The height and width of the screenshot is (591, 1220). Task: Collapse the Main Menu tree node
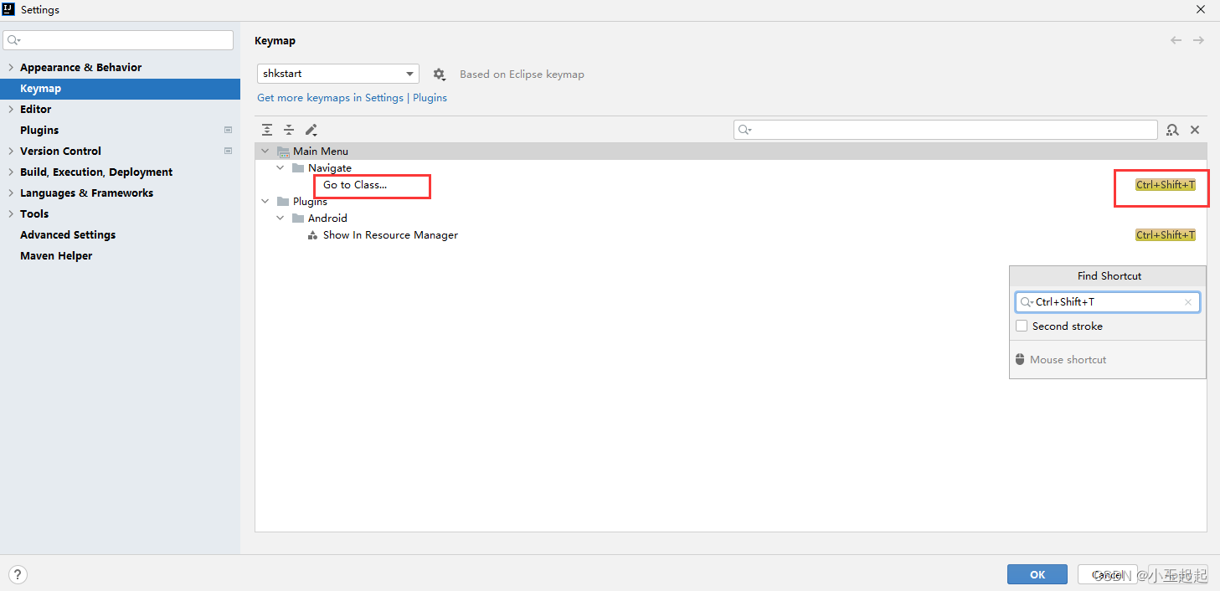pyautogui.click(x=265, y=152)
